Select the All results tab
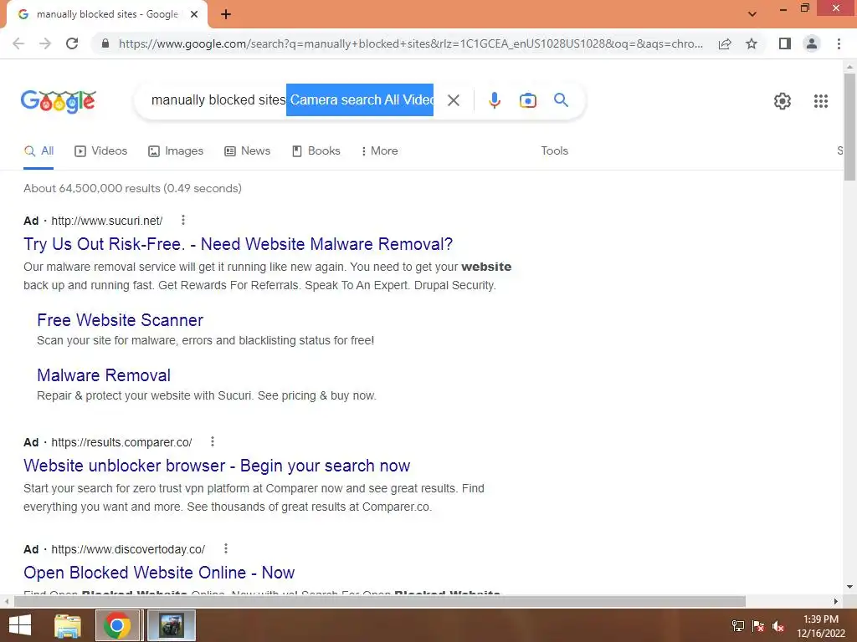Viewport: 857px width, 642px height. pyautogui.click(x=38, y=151)
